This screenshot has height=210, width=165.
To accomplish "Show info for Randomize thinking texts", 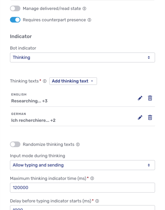I will [x=78, y=144].
